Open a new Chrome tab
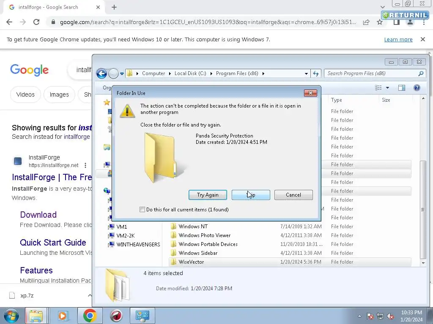433x324 pixels. pyautogui.click(x=114, y=7)
